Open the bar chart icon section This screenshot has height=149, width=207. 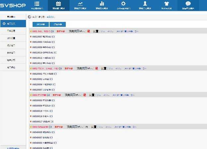(x=102, y=5)
